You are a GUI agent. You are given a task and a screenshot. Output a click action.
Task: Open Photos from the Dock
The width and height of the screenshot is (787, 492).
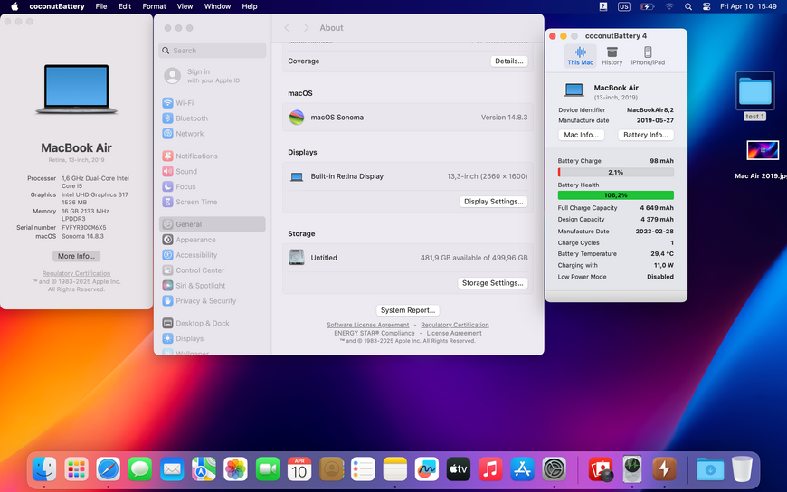click(235, 469)
